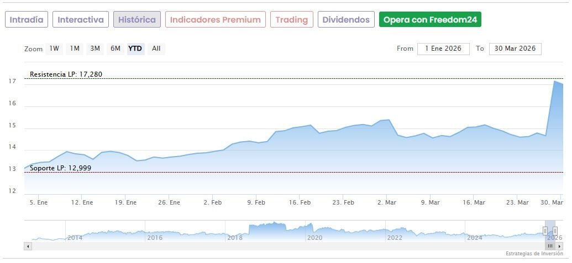Open Indicadores Premium
Viewport: 572px width, 263px height.
pyautogui.click(x=215, y=20)
